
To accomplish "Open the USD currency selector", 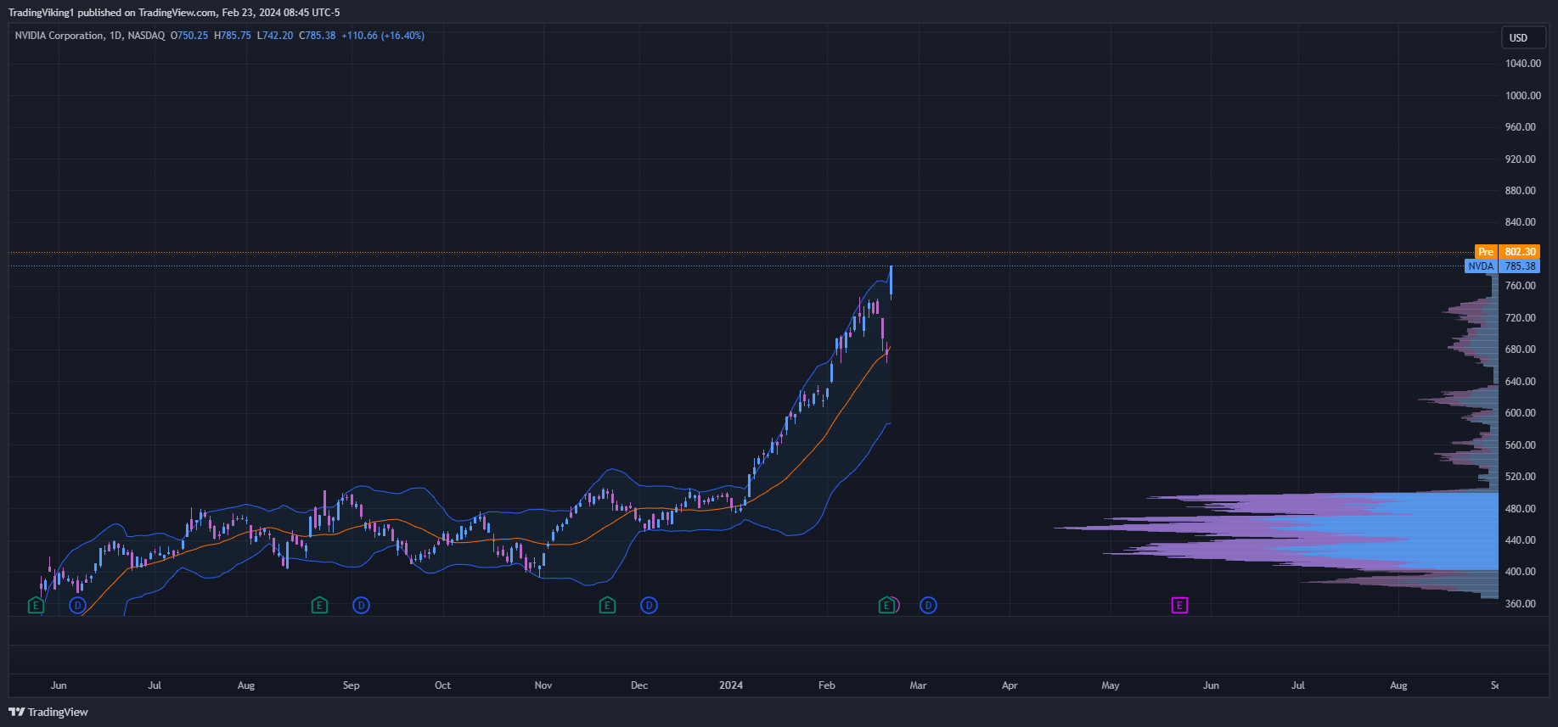I will tap(1523, 37).
